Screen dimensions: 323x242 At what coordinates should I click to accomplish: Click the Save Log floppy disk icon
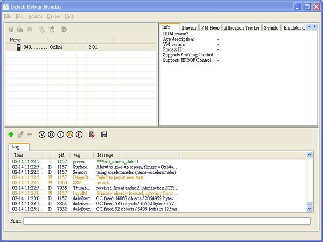click(x=104, y=134)
